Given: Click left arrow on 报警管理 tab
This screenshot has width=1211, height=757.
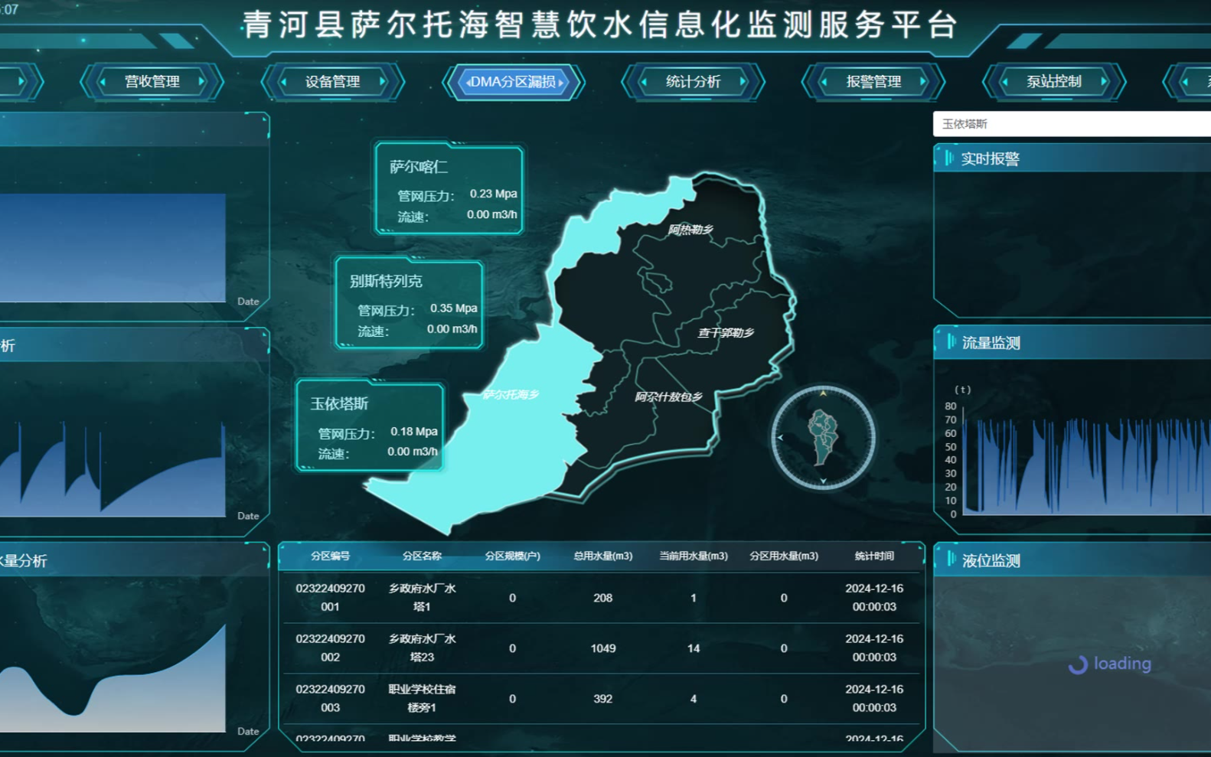Looking at the screenshot, I should [825, 81].
